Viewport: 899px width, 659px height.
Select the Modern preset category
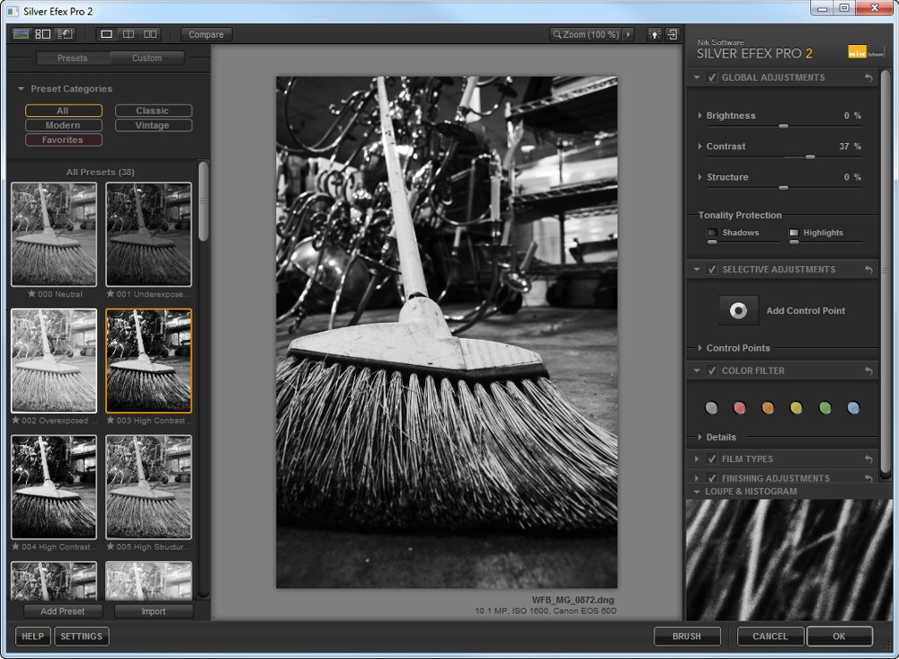click(x=63, y=125)
